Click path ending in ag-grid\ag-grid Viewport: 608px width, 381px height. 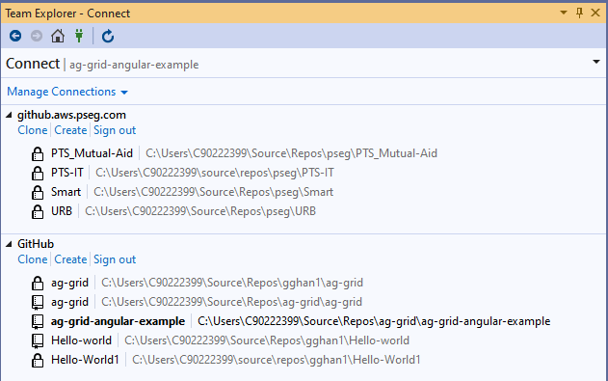click(x=231, y=302)
